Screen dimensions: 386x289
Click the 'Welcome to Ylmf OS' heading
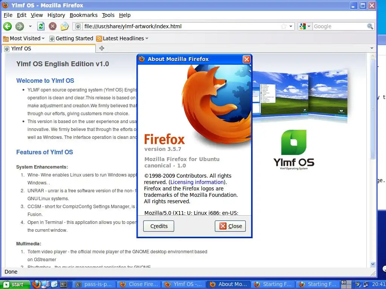45,81
